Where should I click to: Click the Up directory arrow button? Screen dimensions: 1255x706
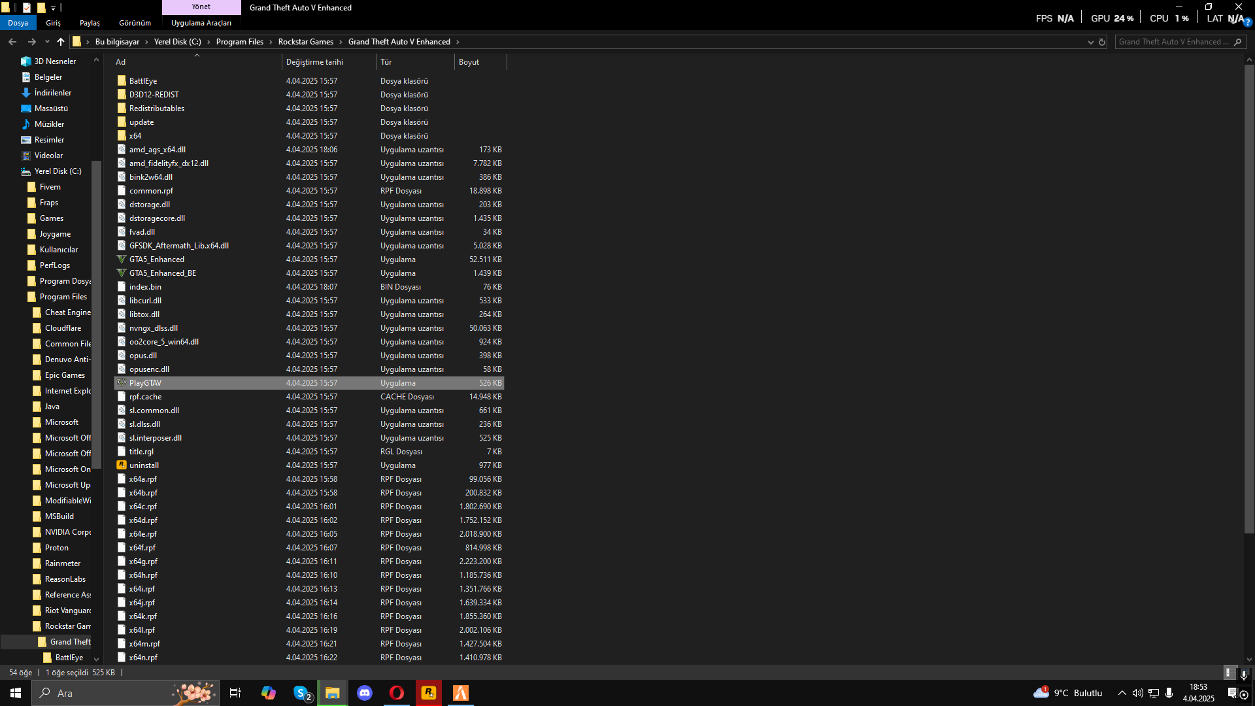pyautogui.click(x=61, y=42)
